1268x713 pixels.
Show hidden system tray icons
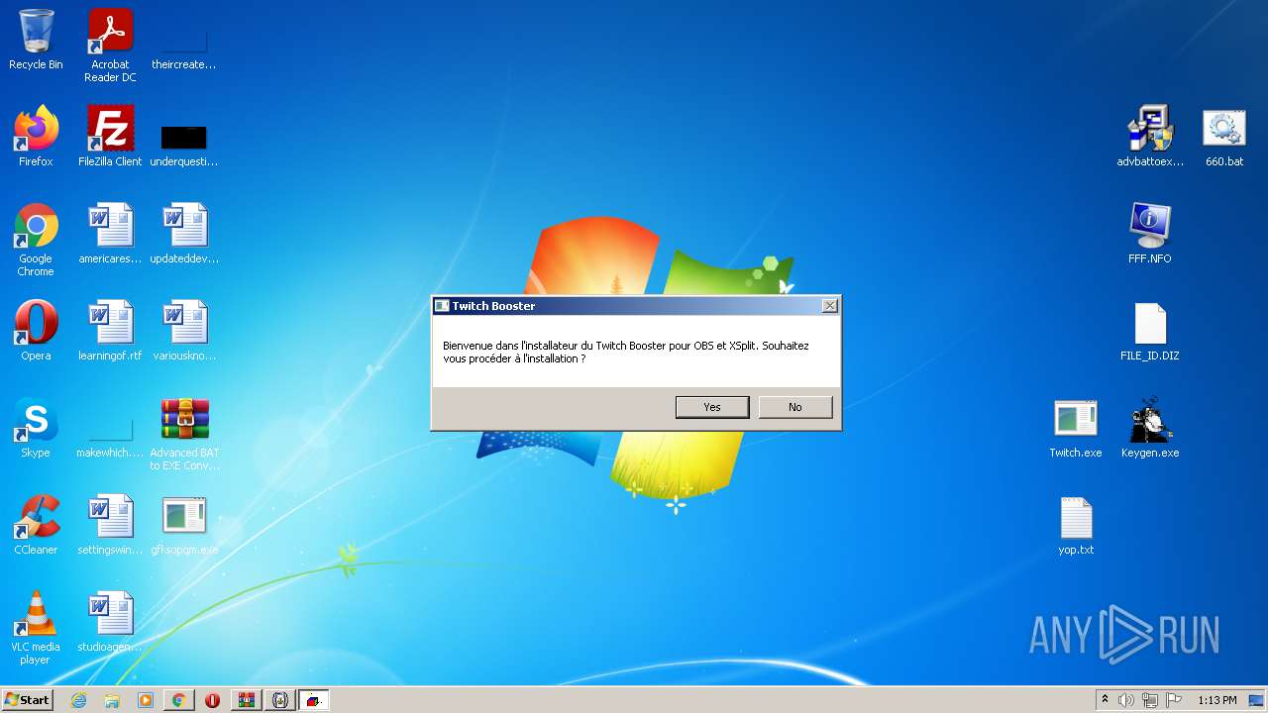pos(1105,700)
